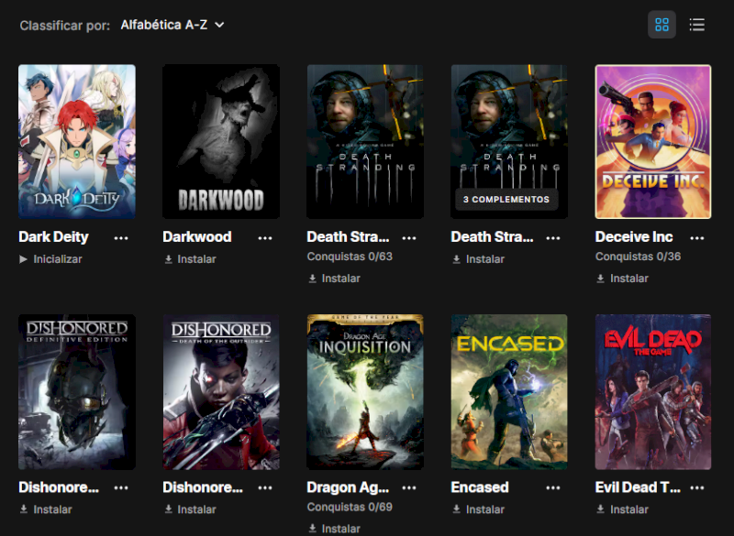The image size is (734, 536).
Task: Click Instalar under Death Stranding with 3 Complementos
Action: [478, 259]
